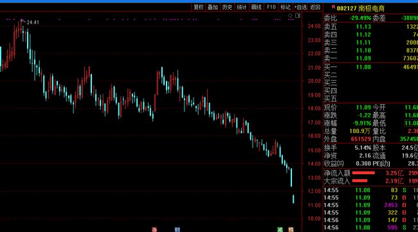Open the 叠加 overlay option
418x232 pixels.
click(213, 7)
